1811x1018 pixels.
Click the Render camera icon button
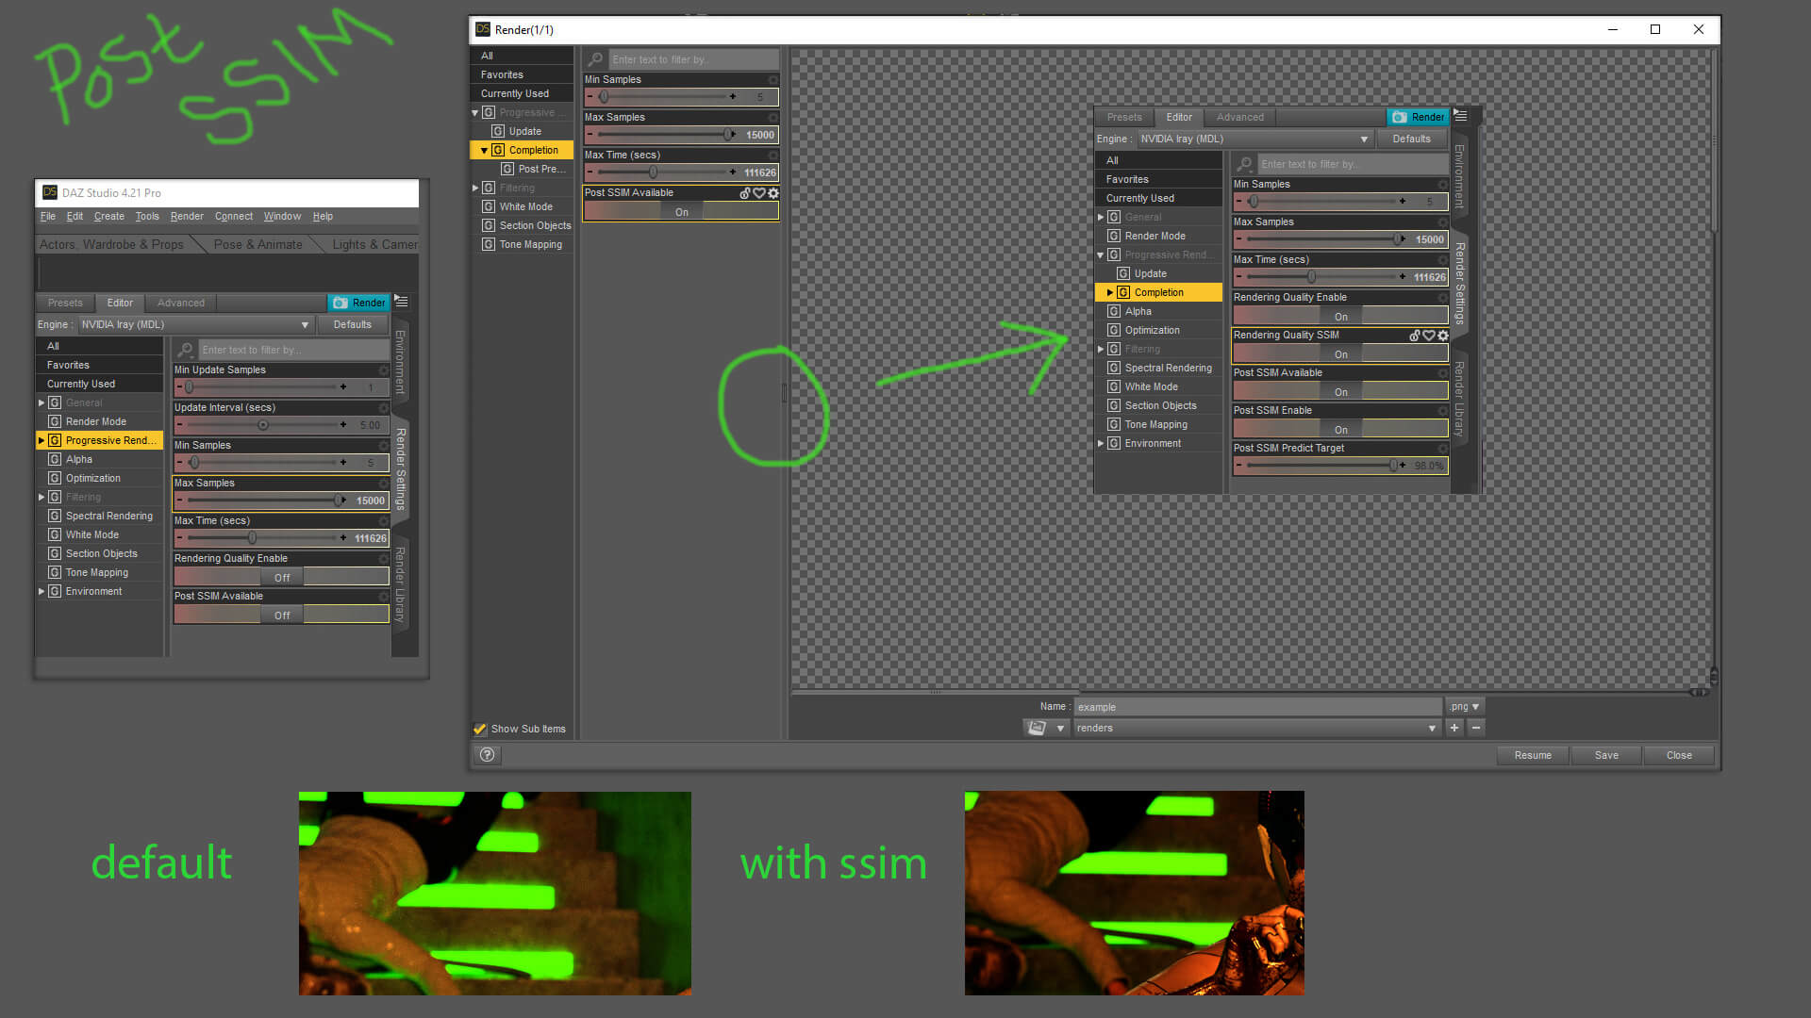358,303
